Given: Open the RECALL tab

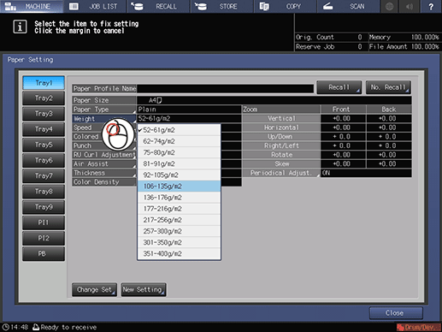Looking at the screenshot, I should 158,6.
